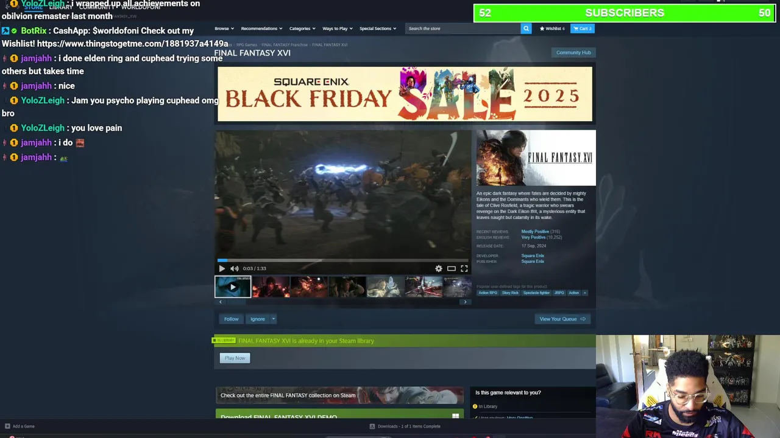Click YoloZLeigh's name on 'you love pain' message
The width and height of the screenshot is (780, 438).
pyautogui.click(x=43, y=128)
